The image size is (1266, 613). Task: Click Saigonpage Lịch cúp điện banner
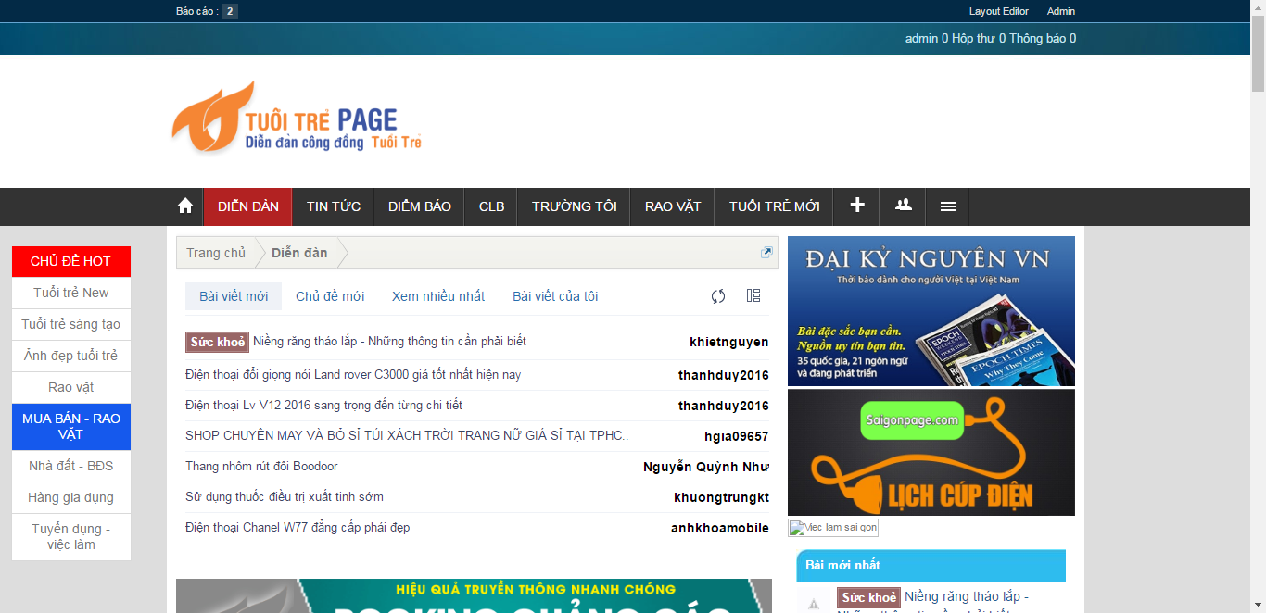pos(931,453)
